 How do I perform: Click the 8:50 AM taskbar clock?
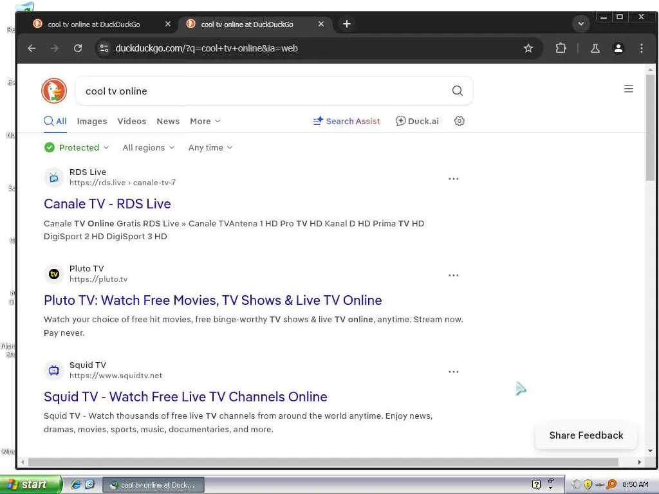click(x=635, y=484)
